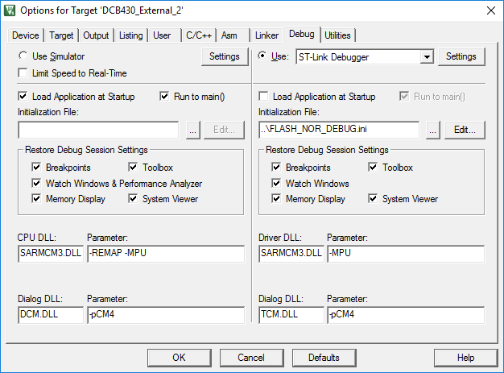Click the Cancel button
The width and height of the screenshot is (504, 373).
252,358
